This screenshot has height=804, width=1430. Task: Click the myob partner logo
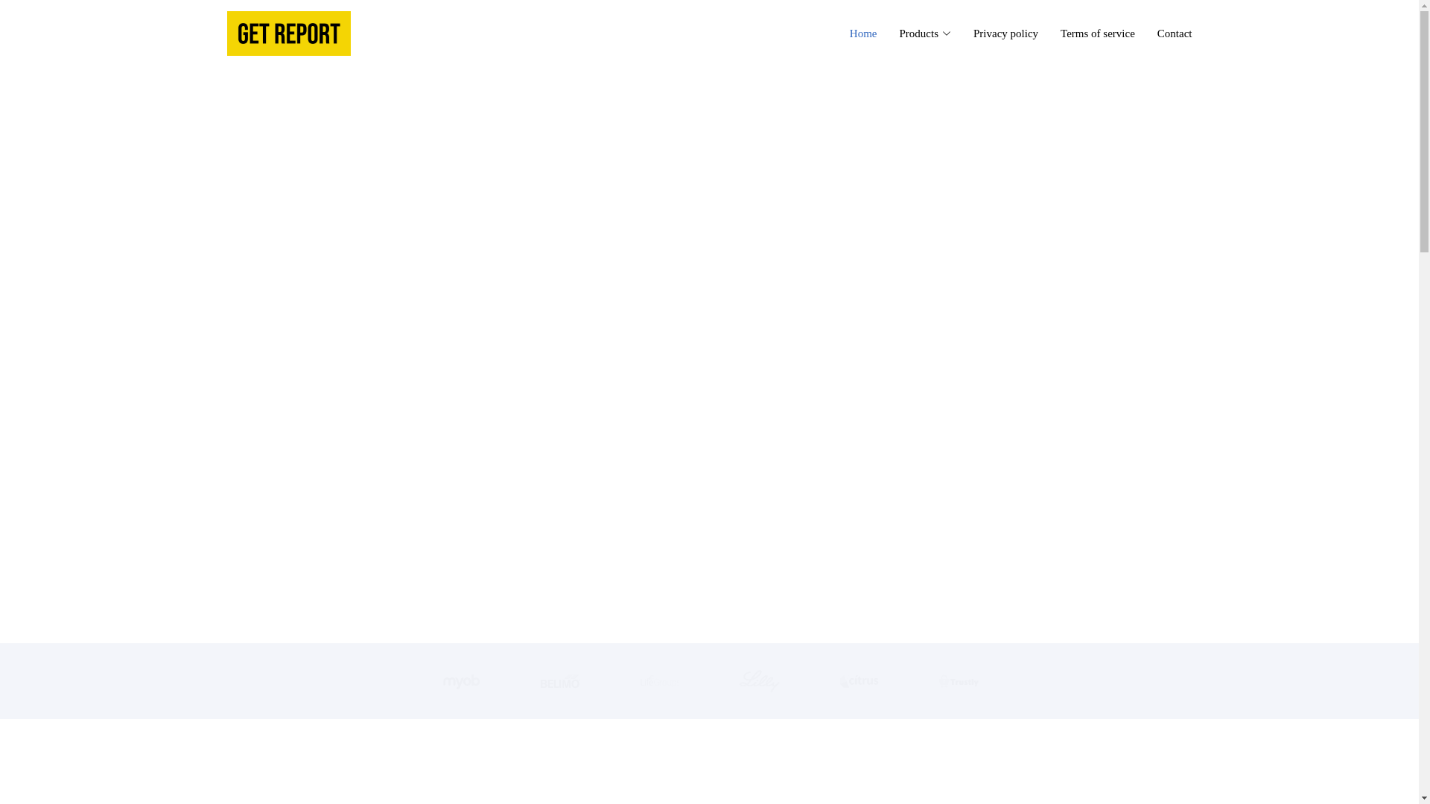pos(461,681)
